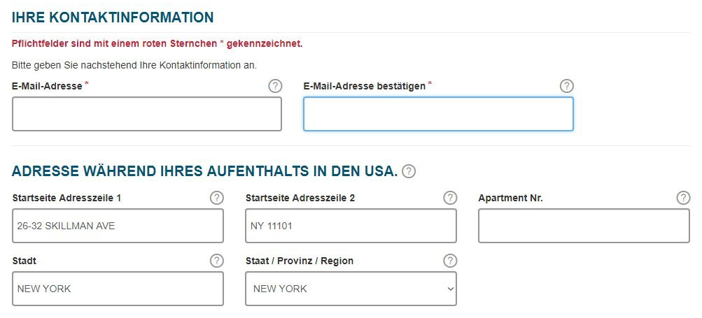Click the Stadt label text
702x318 pixels.
tap(24, 261)
